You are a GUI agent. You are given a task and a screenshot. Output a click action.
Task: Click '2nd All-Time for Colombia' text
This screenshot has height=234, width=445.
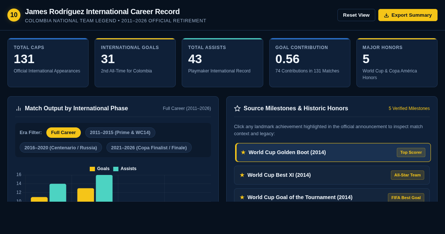[126, 71]
